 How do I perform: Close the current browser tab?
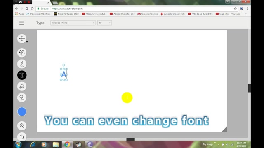pos(48,3)
